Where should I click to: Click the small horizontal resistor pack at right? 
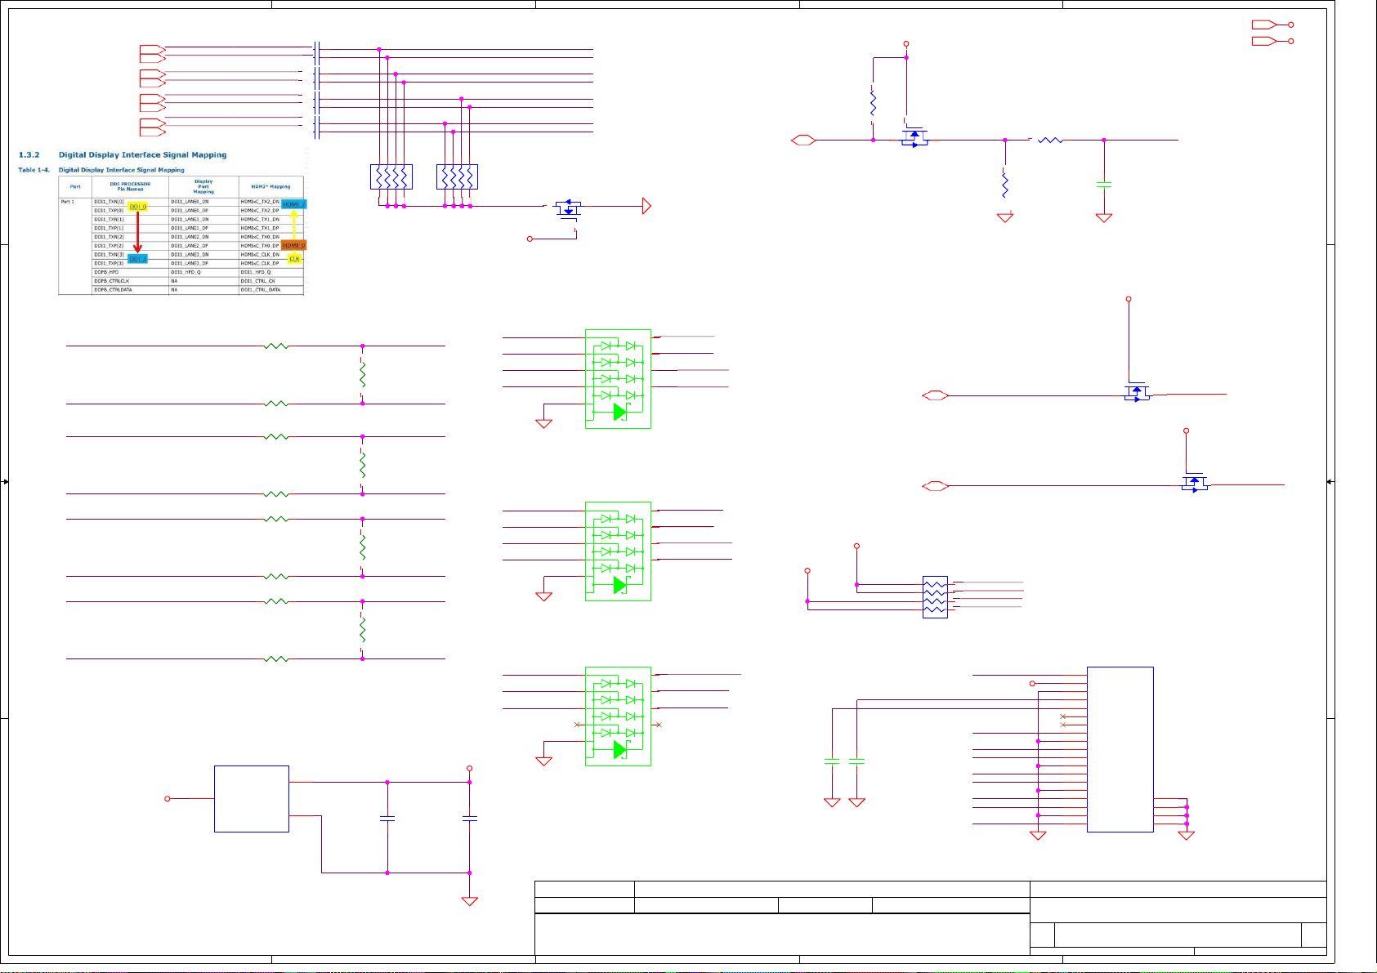(x=935, y=597)
